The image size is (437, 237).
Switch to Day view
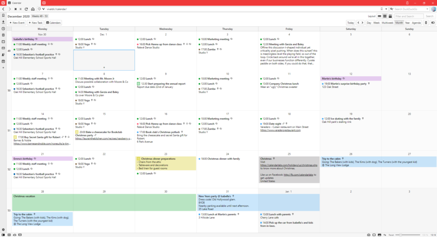coord(369,23)
